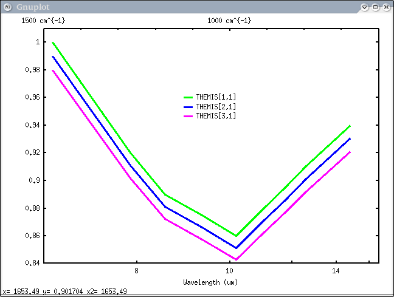Image resolution: width=394 pixels, height=297 pixels.
Task: Click the 1500 cm^{-1} top axis label
Action: click(43, 20)
